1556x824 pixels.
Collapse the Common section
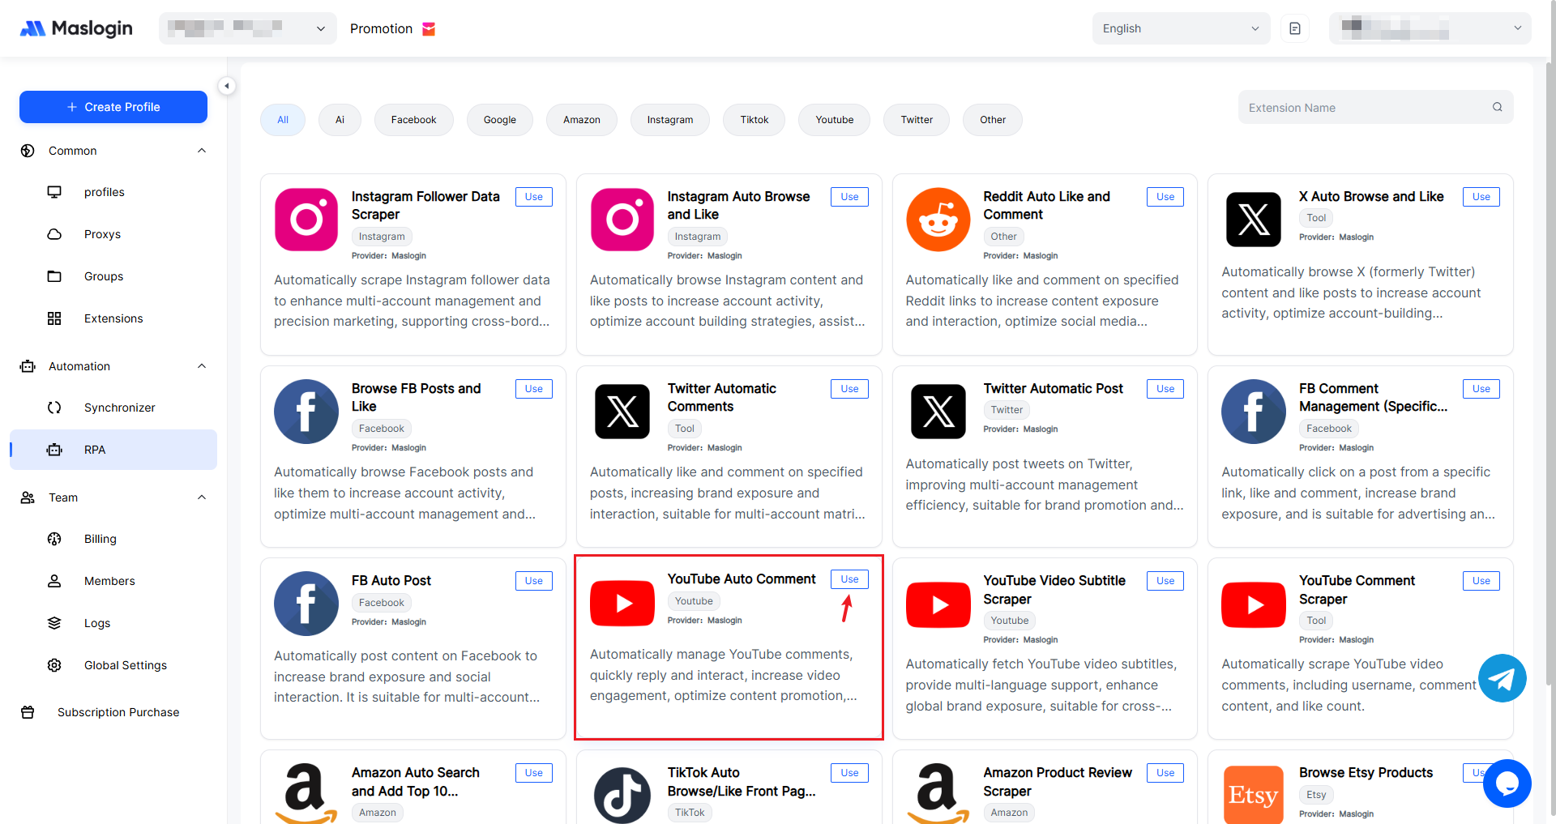coord(202,151)
